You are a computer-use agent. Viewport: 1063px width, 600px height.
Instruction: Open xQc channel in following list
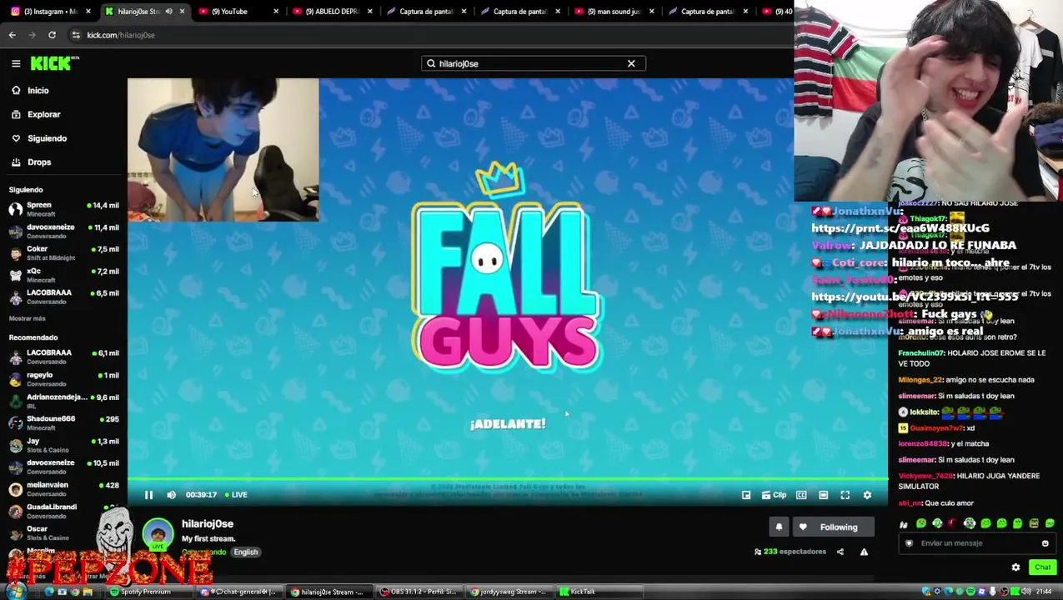point(63,274)
